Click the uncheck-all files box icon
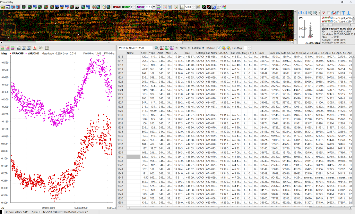Screen dimensions: 355x214 (x=329, y=13)
